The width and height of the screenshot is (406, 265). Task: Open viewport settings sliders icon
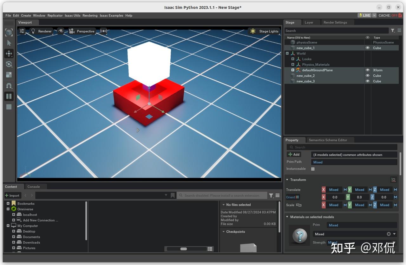click(22, 31)
